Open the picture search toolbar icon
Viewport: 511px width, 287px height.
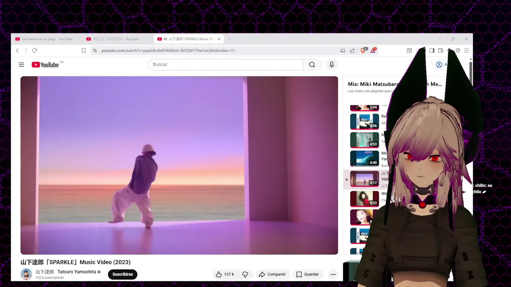click(409, 51)
